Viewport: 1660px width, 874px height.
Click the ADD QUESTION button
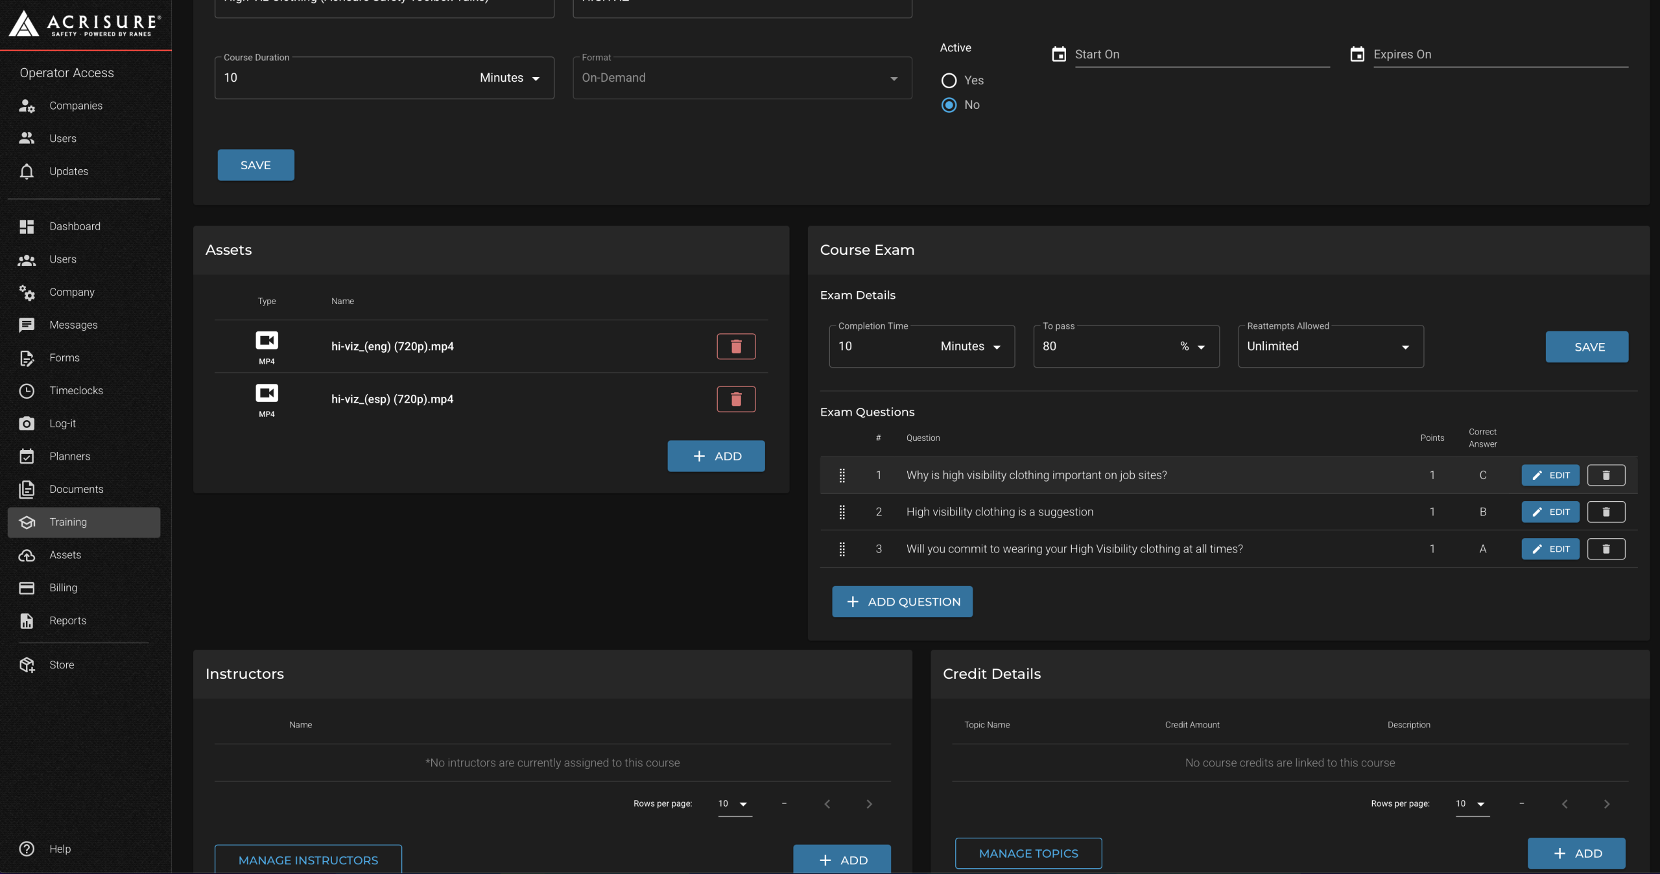pos(902,602)
